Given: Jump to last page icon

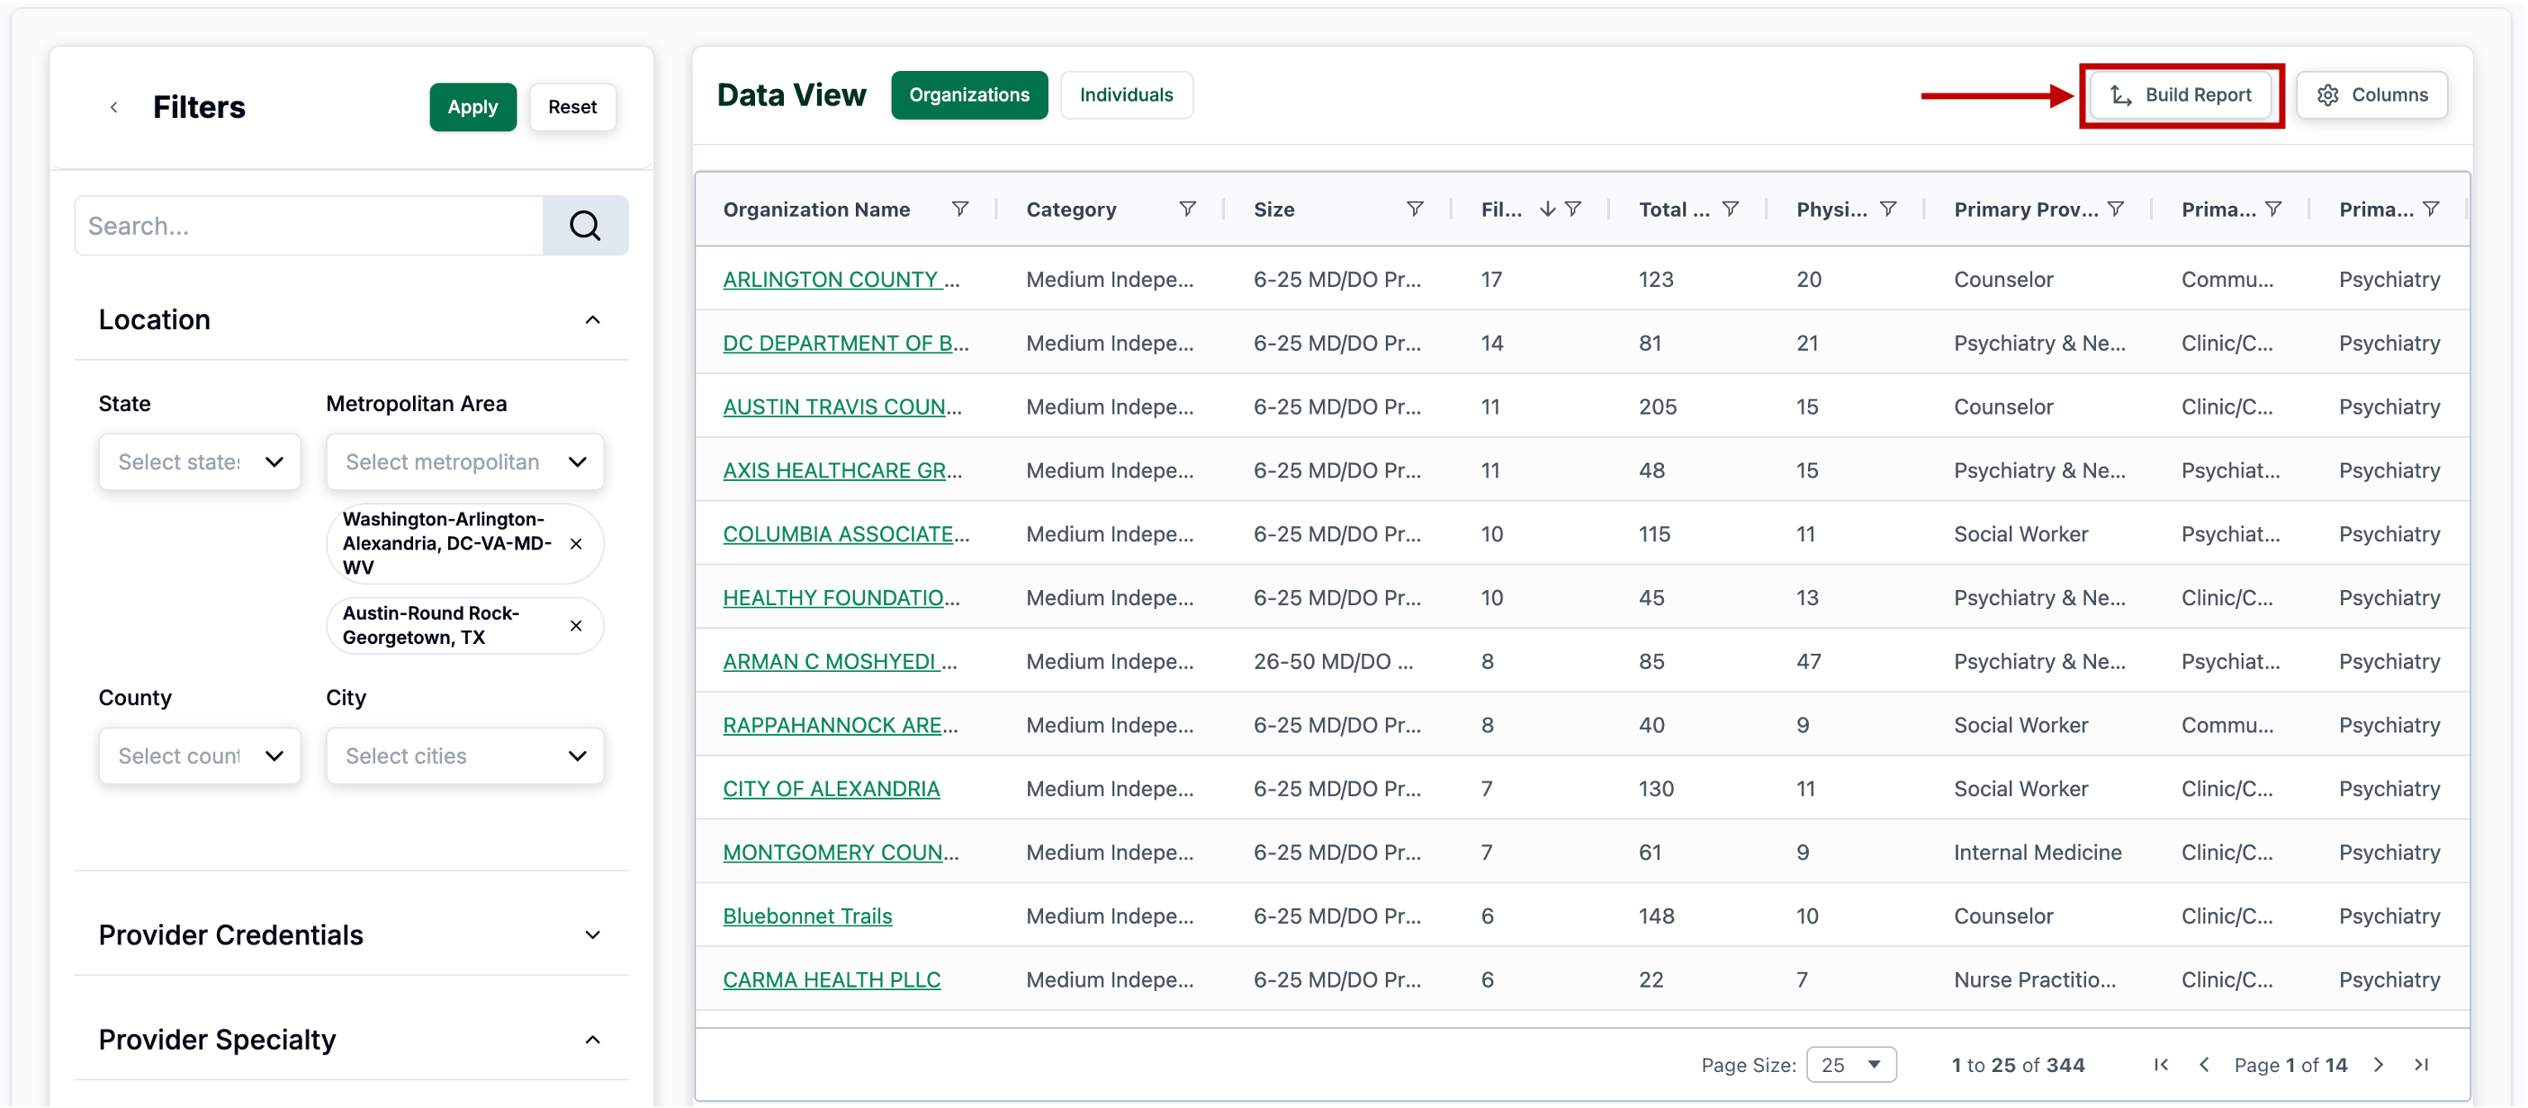Looking at the screenshot, I should [x=2421, y=1064].
